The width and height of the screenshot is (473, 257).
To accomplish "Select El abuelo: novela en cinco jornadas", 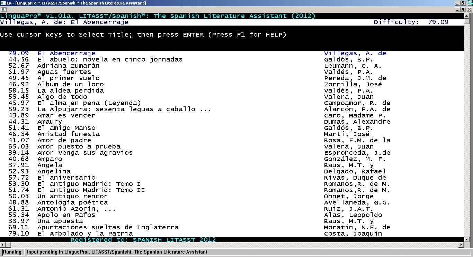I will (x=110, y=59).
